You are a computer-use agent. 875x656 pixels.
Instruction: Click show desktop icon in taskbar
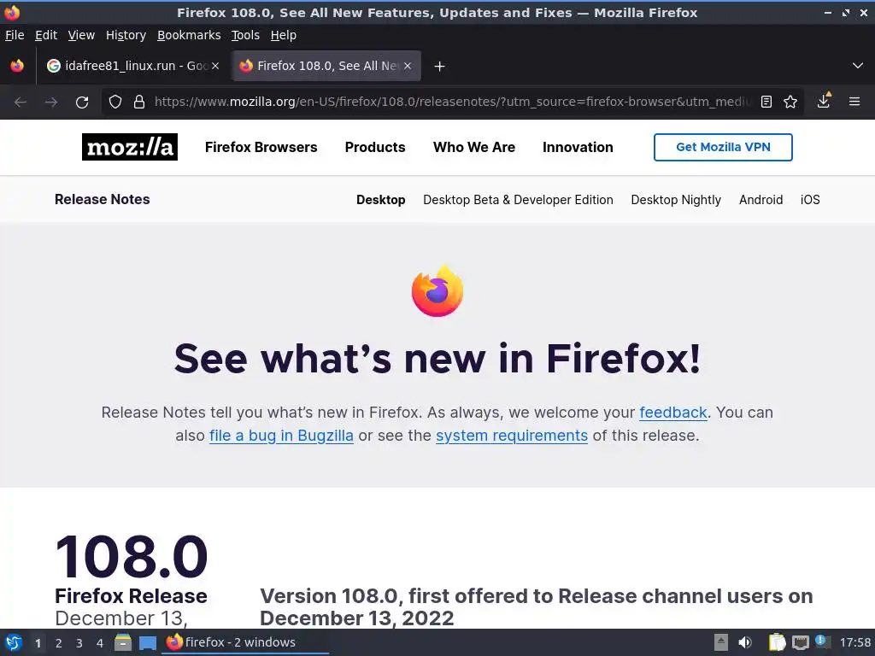click(148, 643)
